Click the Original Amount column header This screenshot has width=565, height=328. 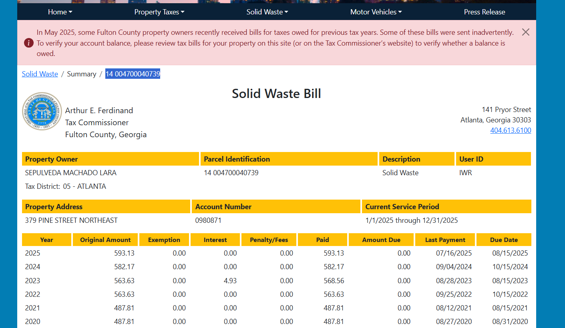105,240
